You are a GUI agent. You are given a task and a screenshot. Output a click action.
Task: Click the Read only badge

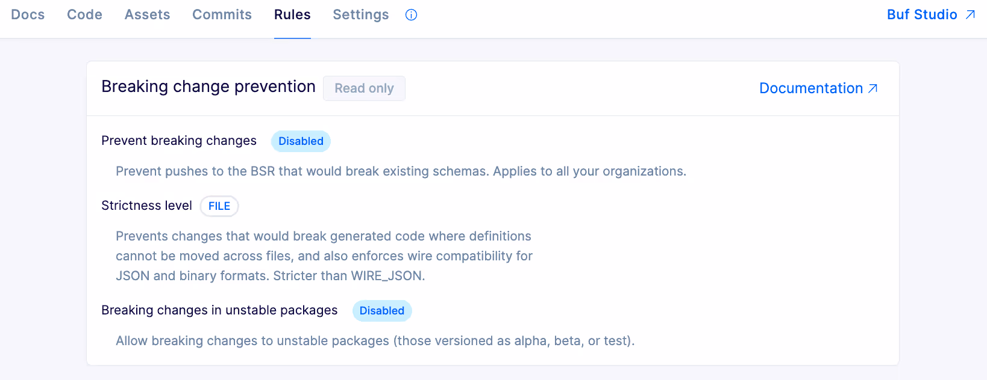click(x=364, y=88)
